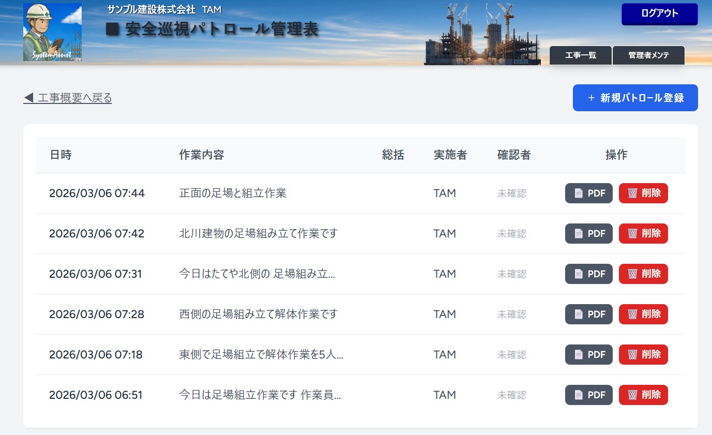Click the construction worker logo image
Image resolution: width=712 pixels, height=435 pixels.
point(52,32)
